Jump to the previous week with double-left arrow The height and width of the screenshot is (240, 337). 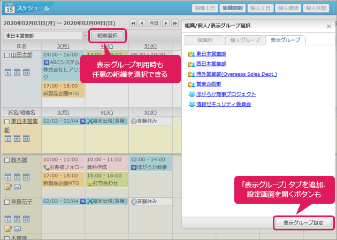(141, 23)
